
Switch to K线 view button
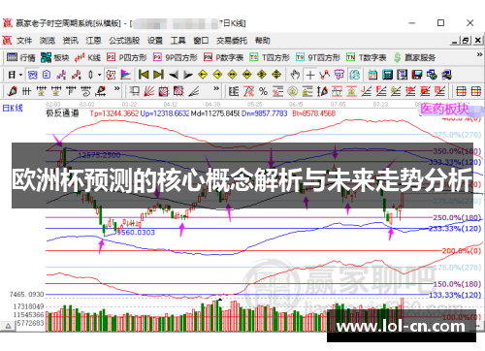tap(87, 57)
